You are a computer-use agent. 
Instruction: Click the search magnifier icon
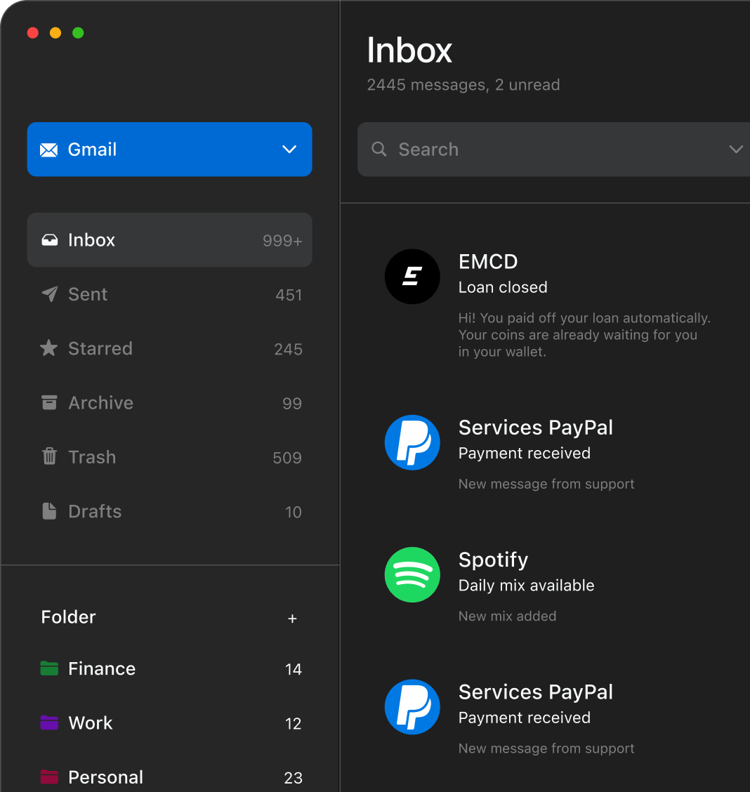[379, 149]
